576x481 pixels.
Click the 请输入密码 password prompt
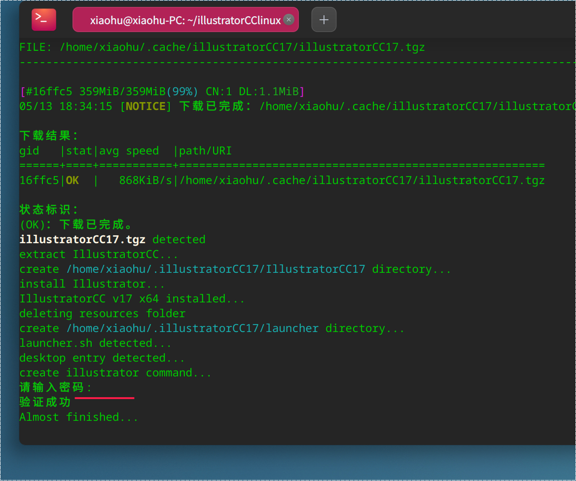point(55,387)
